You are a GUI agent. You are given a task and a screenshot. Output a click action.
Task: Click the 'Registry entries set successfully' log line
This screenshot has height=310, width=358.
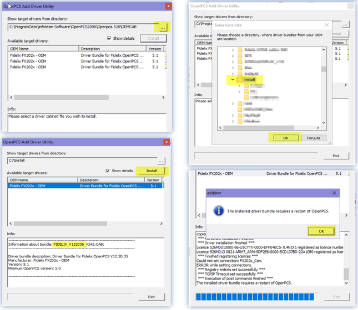point(231,270)
